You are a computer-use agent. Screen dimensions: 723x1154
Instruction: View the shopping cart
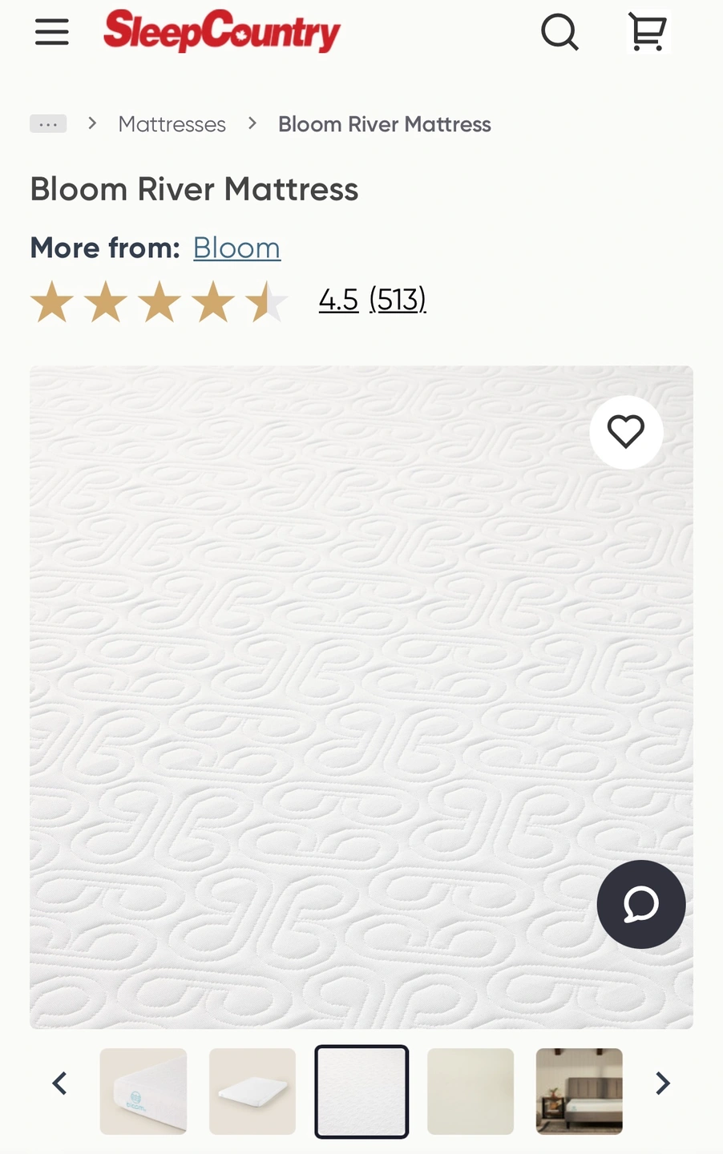[648, 32]
